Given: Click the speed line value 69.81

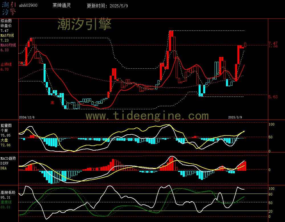Looking at the screenshot, I should tap(5, 207).
